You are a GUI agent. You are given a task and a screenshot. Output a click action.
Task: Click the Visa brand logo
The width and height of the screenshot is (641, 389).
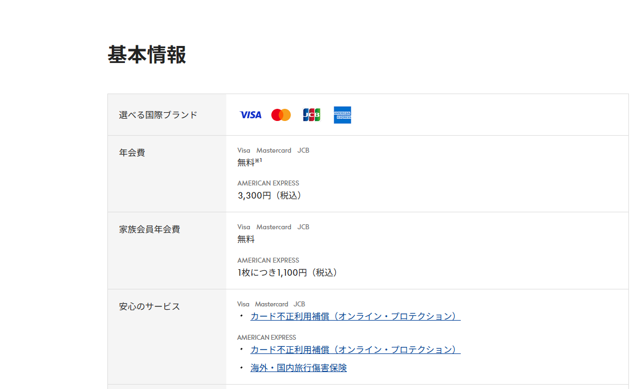(250, 115)
